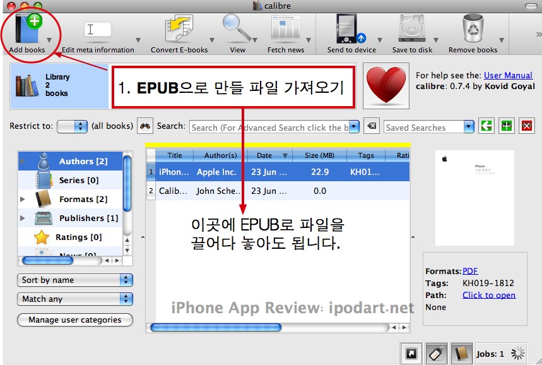Open the Remove books dropdown arrow
This screenshot has width=542, height=365.
(502, 40)
